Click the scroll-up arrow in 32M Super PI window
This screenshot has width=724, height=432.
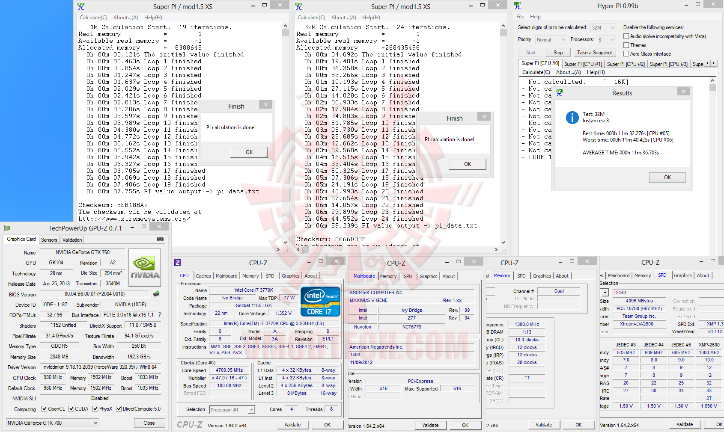coord(504,26)
